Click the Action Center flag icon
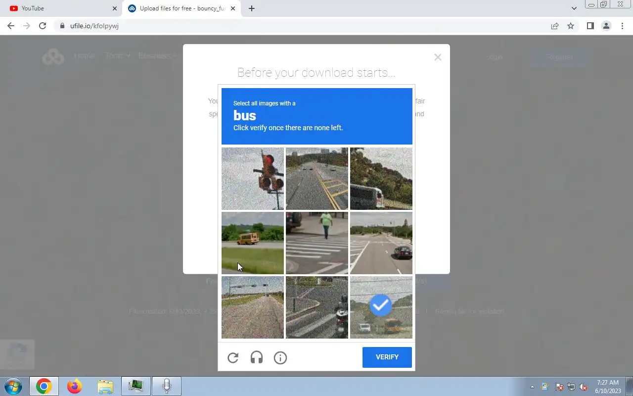This screenshot has height=396, width=633. [x=559, y=387]
